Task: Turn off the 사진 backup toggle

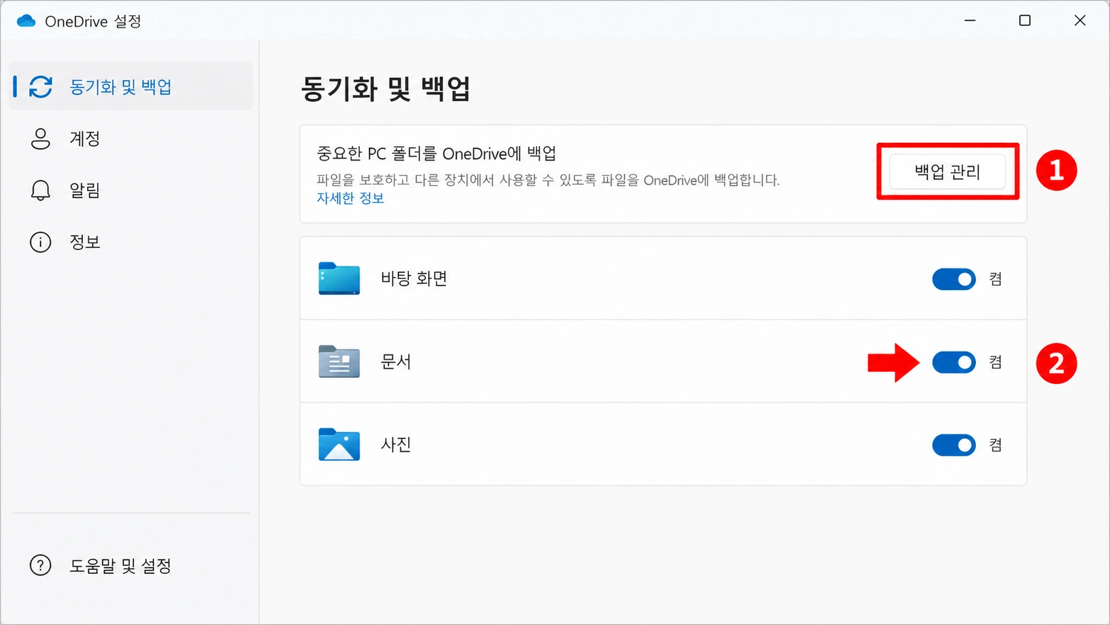Action: [x=954, y=445]
